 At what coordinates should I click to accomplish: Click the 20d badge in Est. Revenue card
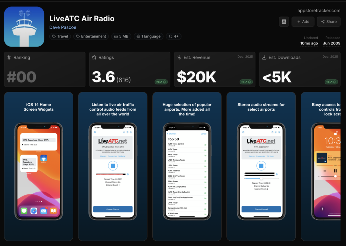pos(246,82)
